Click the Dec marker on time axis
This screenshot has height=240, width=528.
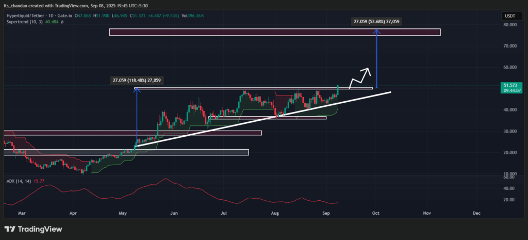(x=476, y=212)
